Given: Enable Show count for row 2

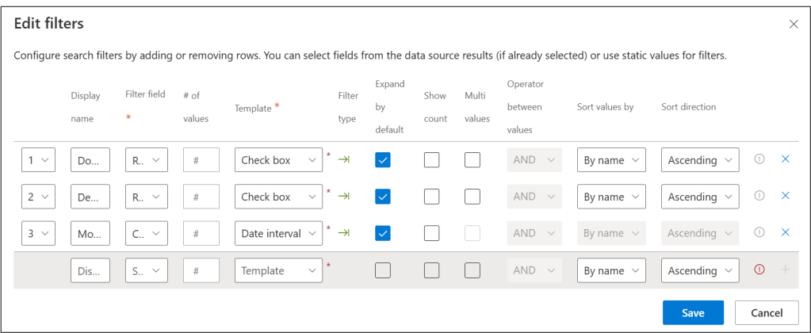Looking at the screenshot, I should point(431,197).
